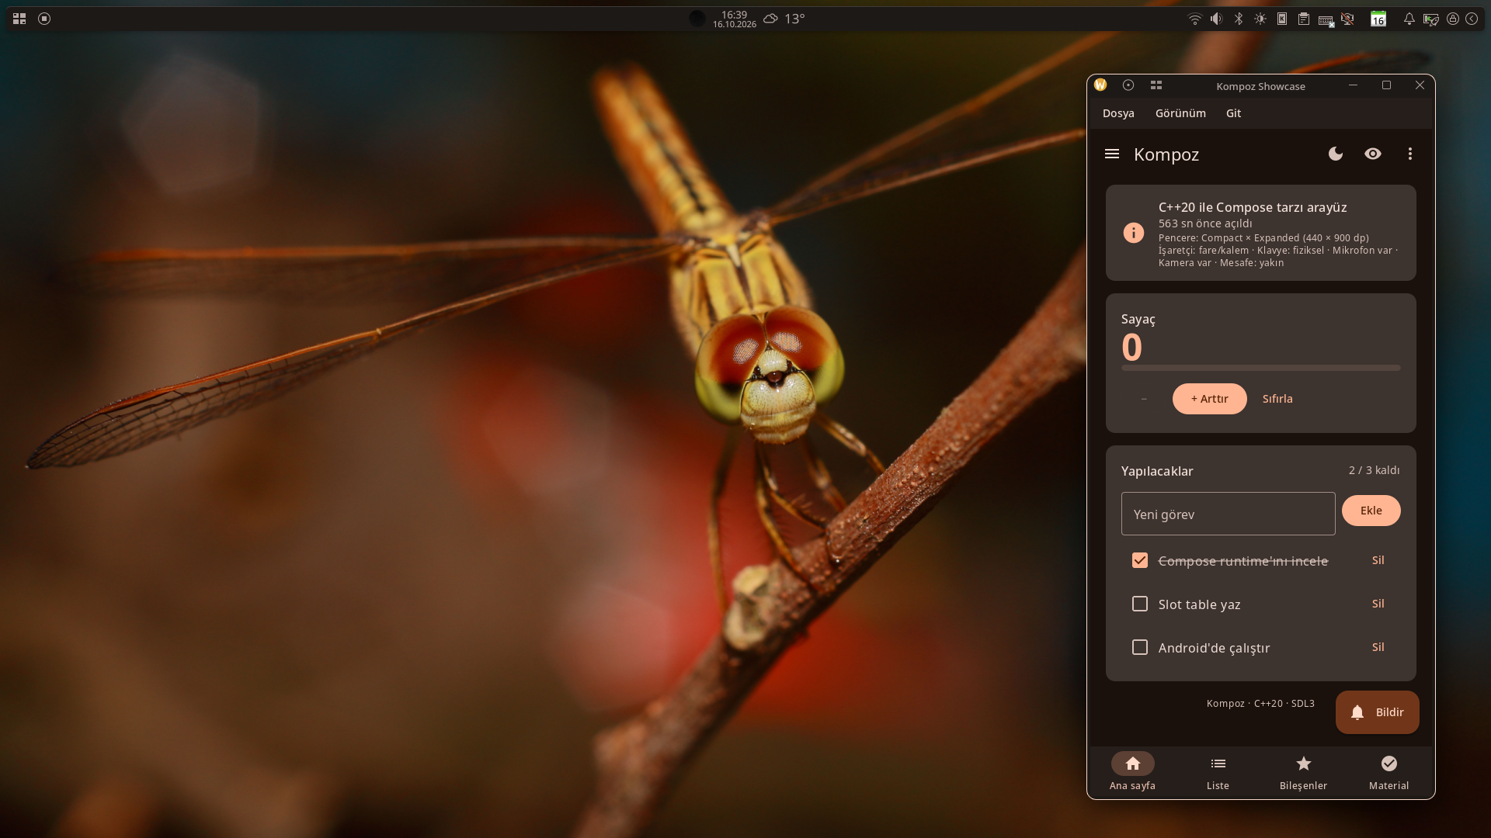Click the + Arttır button
Image resolution: width=1491 pixels, height=838 pixels.
coord(1209,399)
